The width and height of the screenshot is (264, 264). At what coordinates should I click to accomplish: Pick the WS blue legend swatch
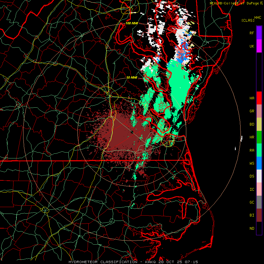[x=259, y=163]
